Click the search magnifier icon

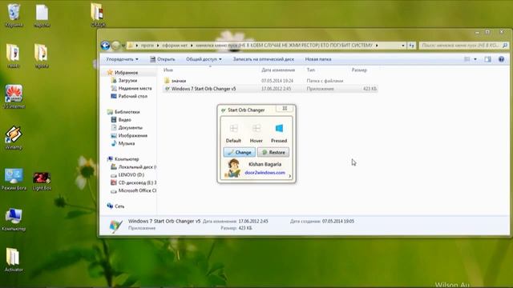click(505, 46)
